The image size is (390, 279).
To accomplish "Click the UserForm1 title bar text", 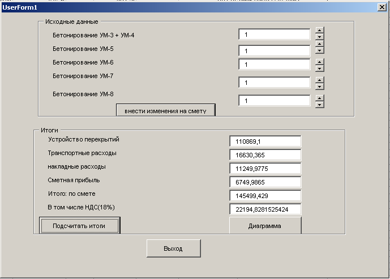I will 20,7.
